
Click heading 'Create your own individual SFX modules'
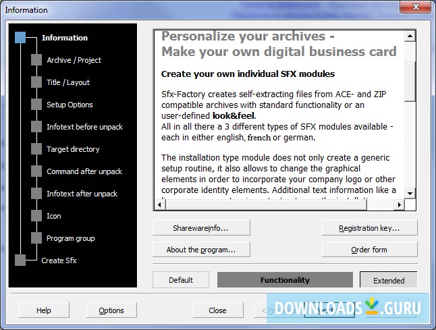(x=248, y=74)
